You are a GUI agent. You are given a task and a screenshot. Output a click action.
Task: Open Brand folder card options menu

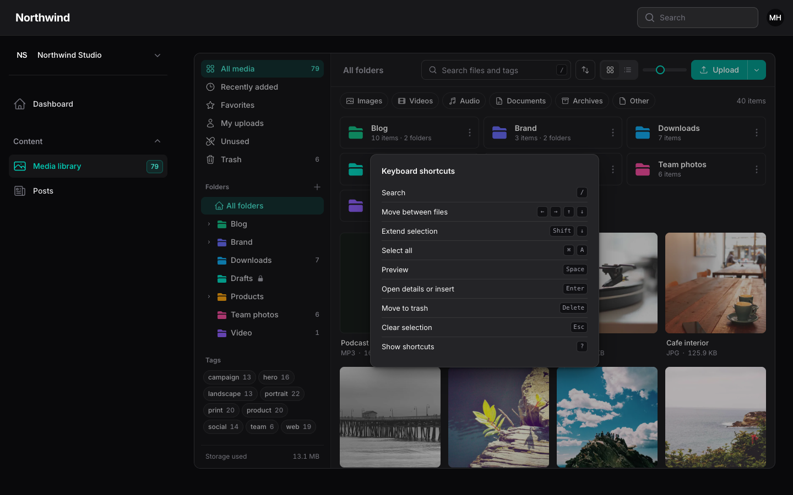(613, 133)
